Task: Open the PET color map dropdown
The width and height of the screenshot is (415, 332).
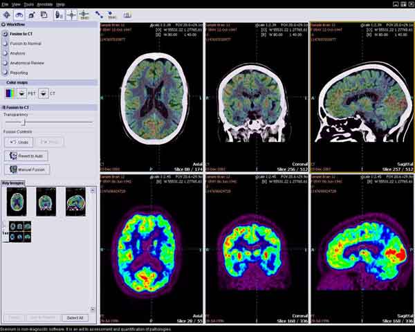Action: tap(21, 92)
